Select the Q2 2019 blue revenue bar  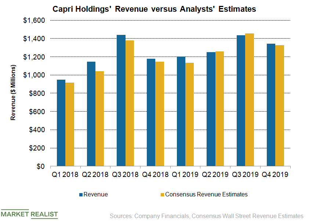(211, 109)
